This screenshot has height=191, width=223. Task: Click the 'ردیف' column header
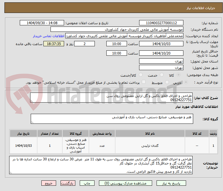click(213, 134)
